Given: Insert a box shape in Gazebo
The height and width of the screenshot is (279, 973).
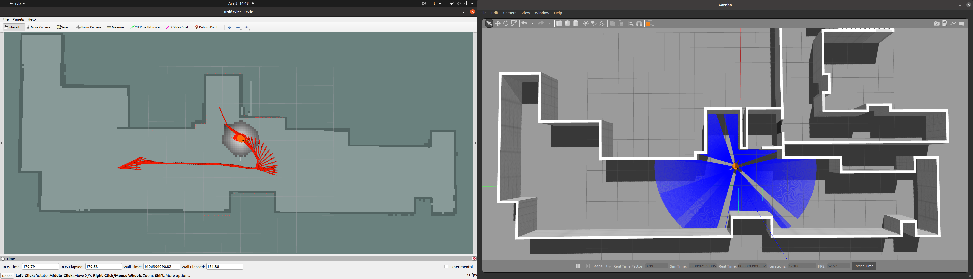Looking at the screenshot, I should coord(559,24).
